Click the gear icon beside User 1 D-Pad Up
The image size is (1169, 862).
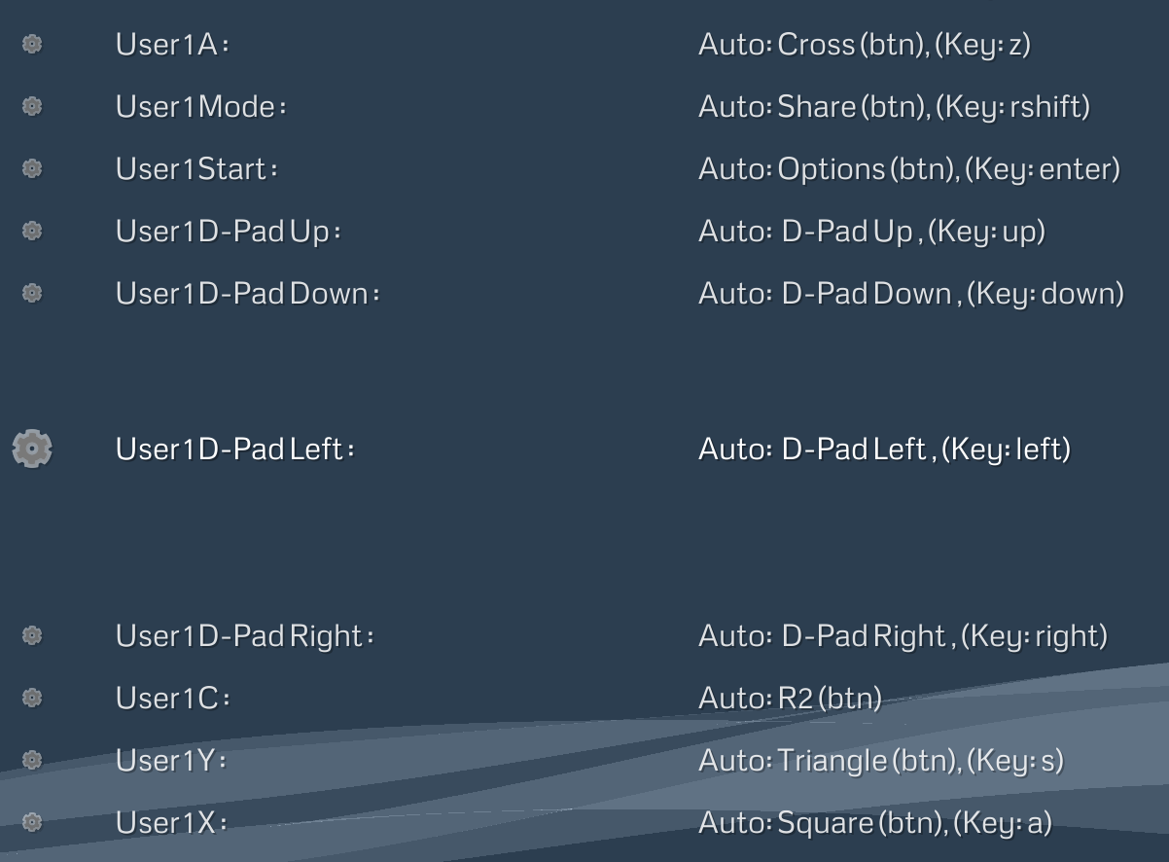click(x=32, y=231)
